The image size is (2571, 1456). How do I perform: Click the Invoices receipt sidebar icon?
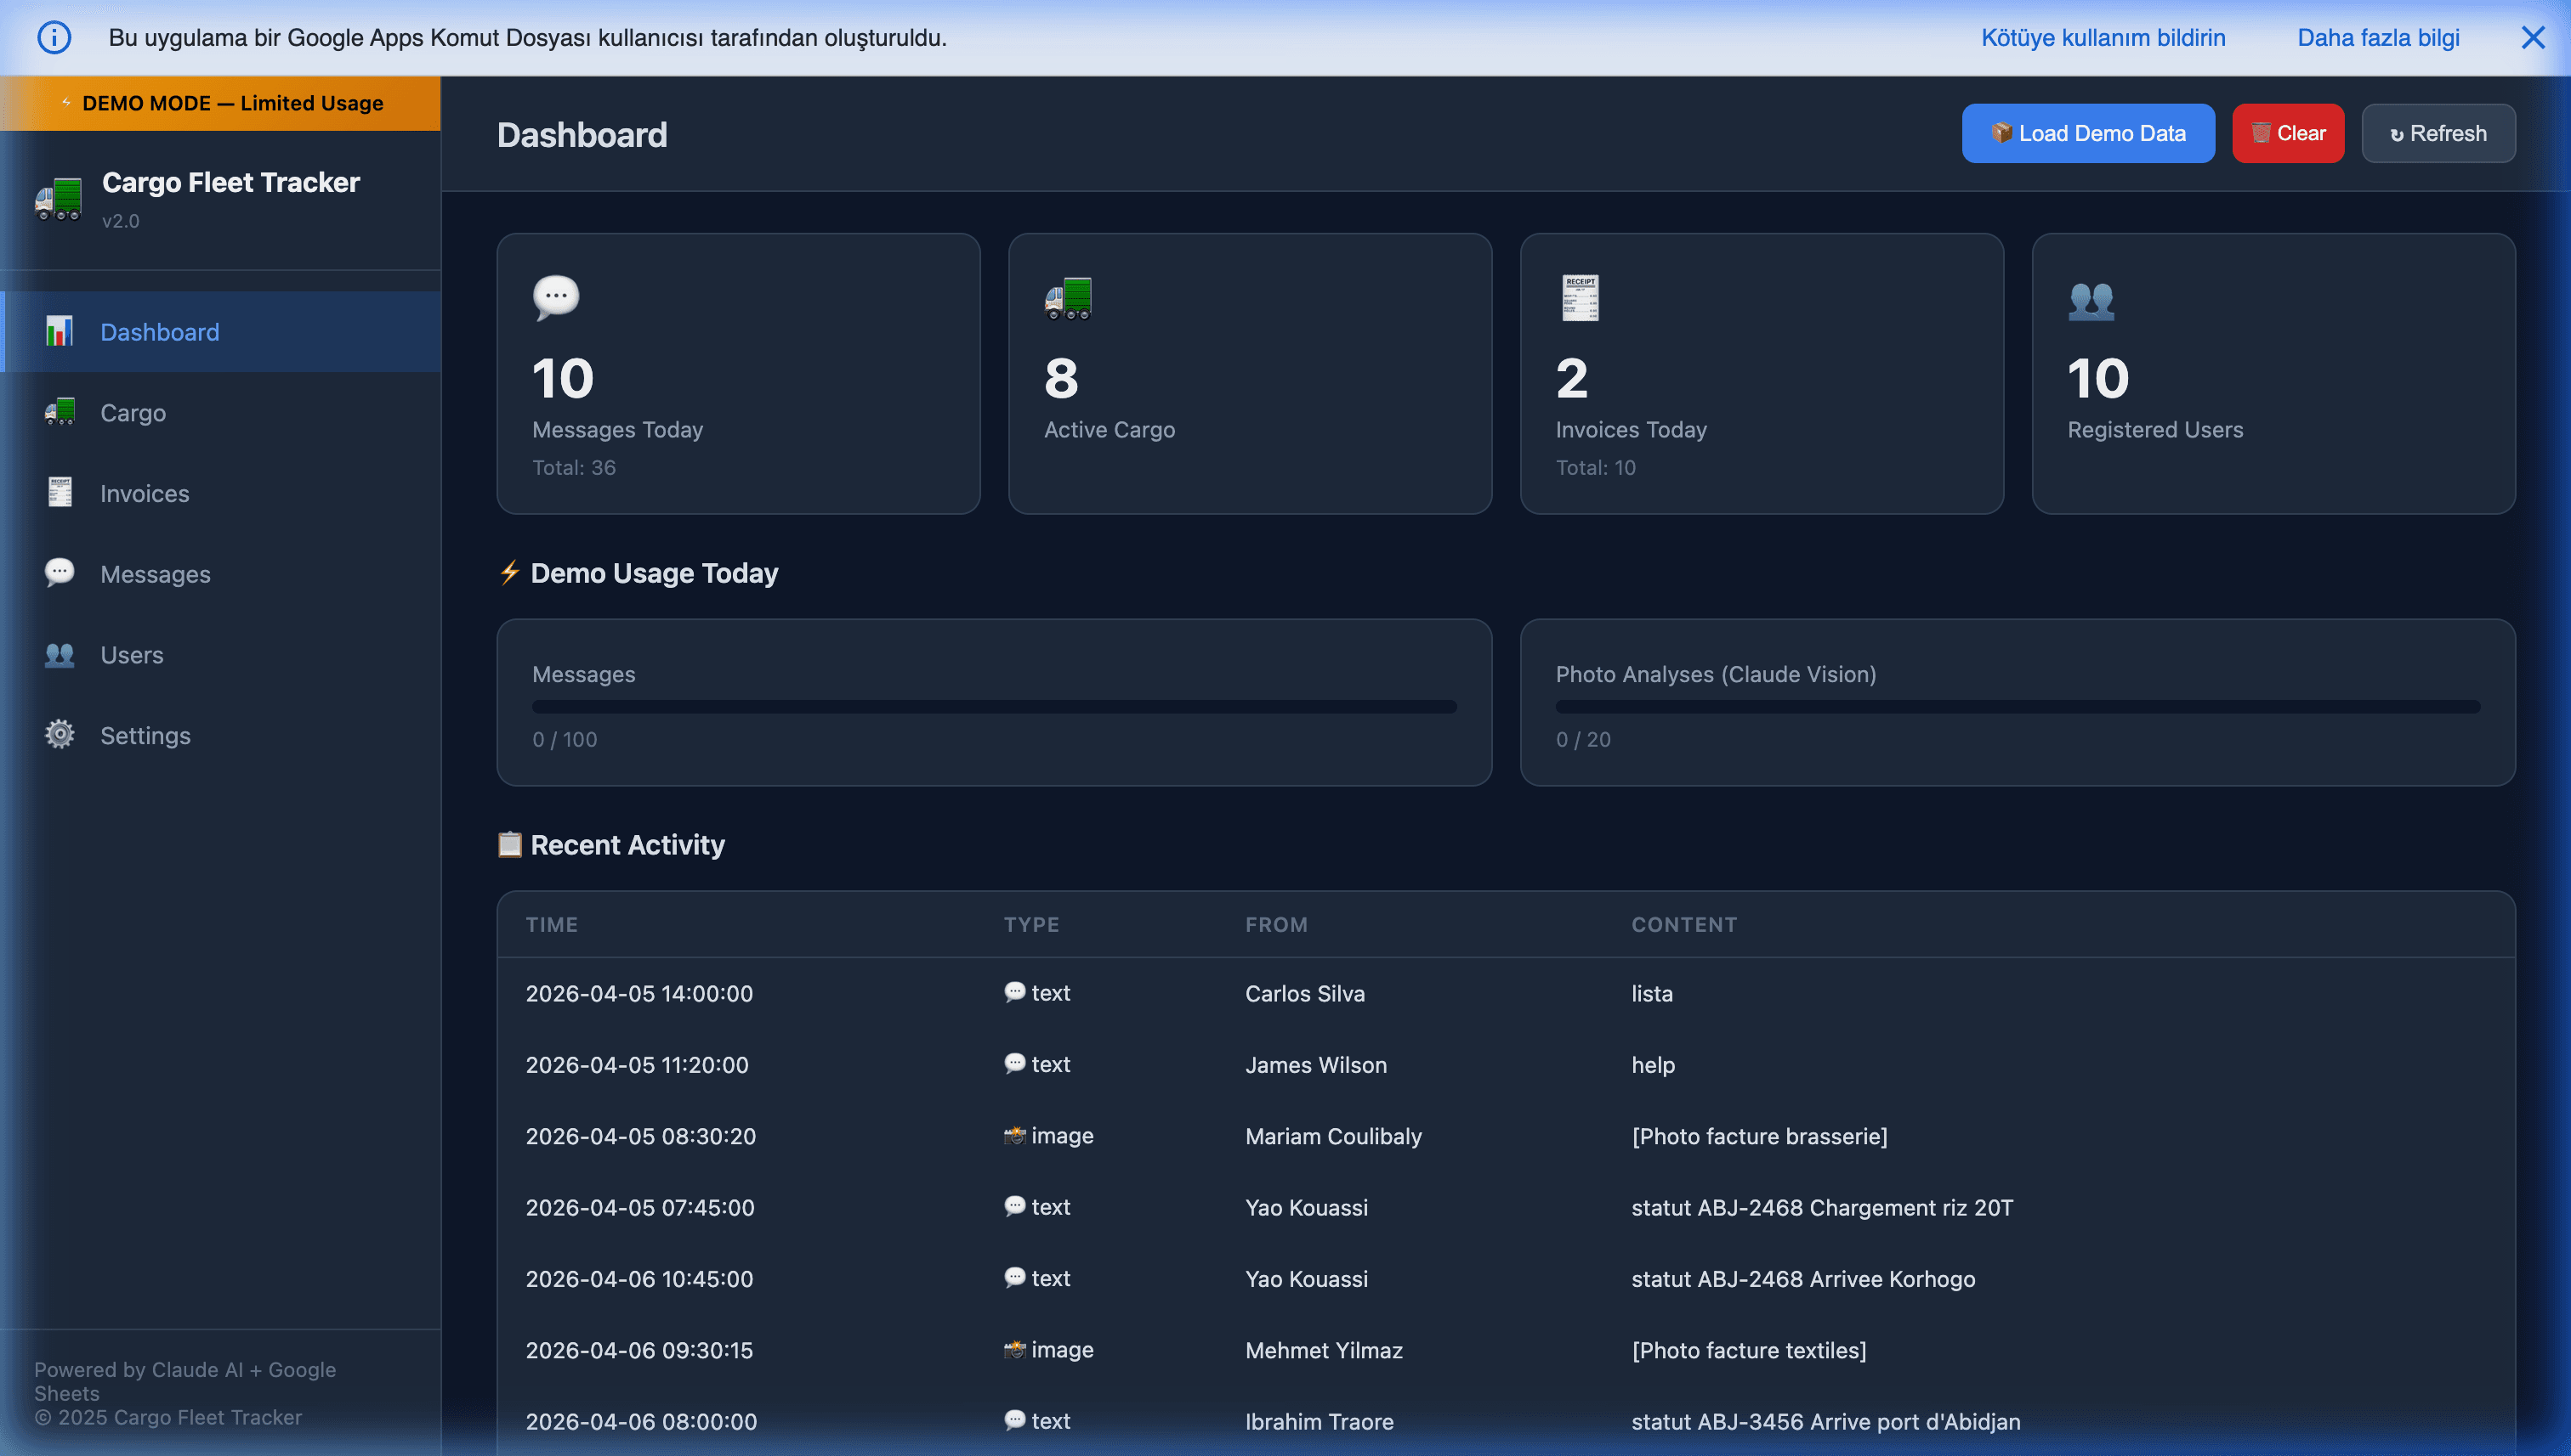[x=59, y=492]
